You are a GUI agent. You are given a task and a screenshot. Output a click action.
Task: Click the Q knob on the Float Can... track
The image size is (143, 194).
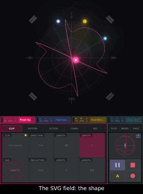pos(51,119)
